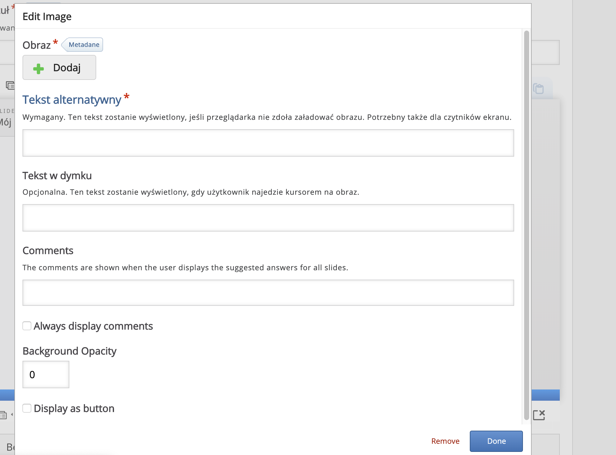Click the Display as button label text

coord(74,409)
